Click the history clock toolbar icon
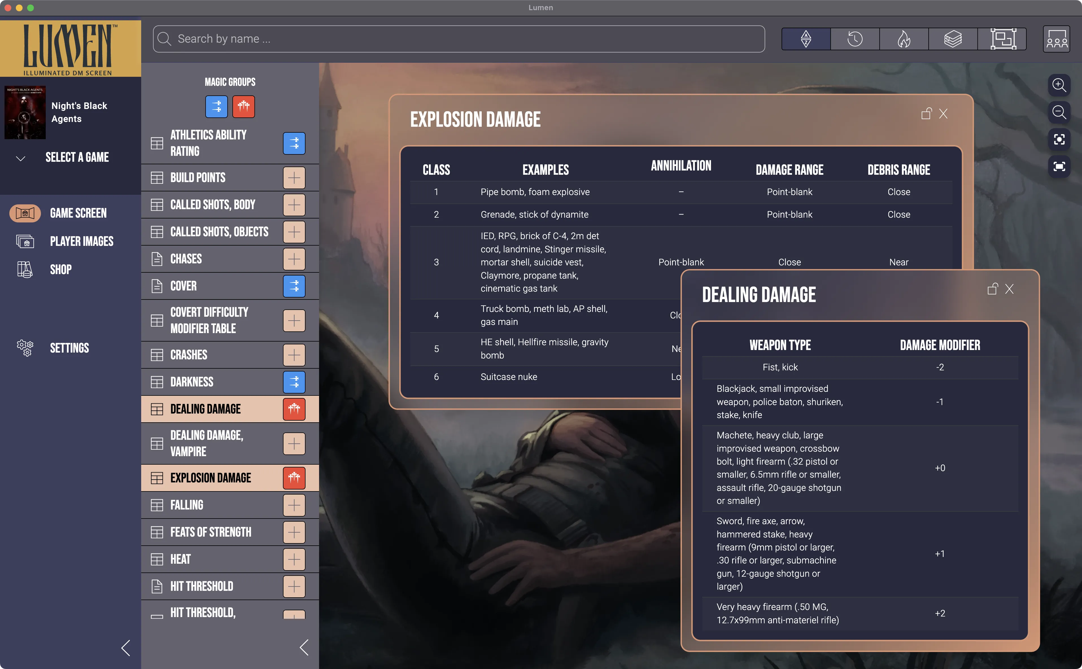The width and height of the screenshot is (1082, 669). click(x=854, y=39)
